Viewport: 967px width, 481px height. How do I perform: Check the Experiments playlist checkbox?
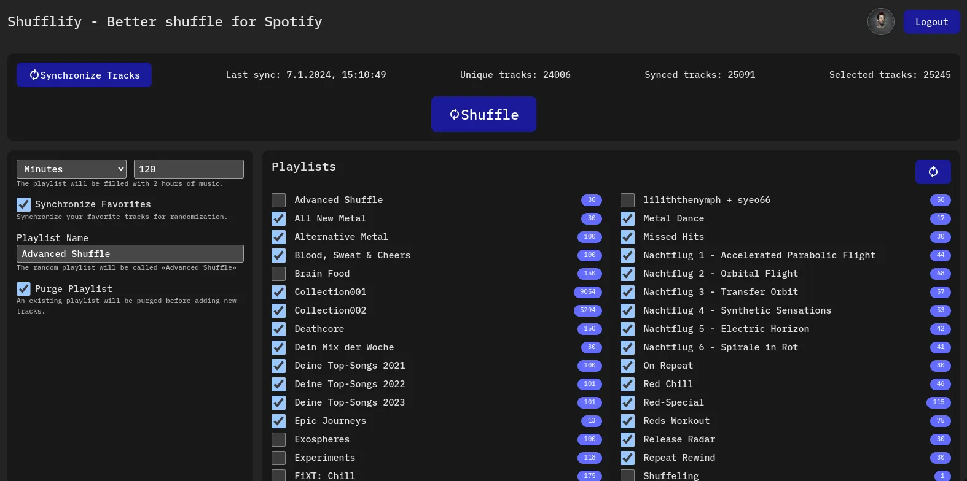point(278,458)
